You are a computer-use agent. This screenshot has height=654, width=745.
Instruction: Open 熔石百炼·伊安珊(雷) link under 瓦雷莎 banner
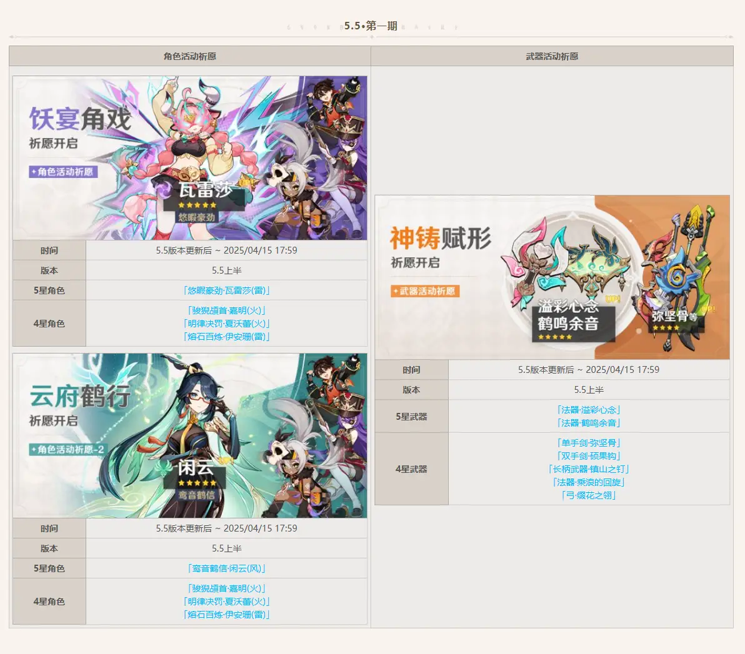coord(226,337)
